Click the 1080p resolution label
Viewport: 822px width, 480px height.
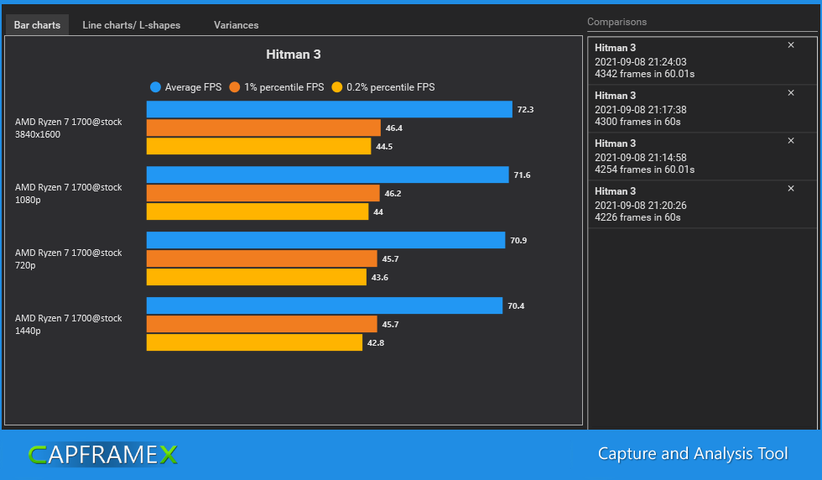28,200
